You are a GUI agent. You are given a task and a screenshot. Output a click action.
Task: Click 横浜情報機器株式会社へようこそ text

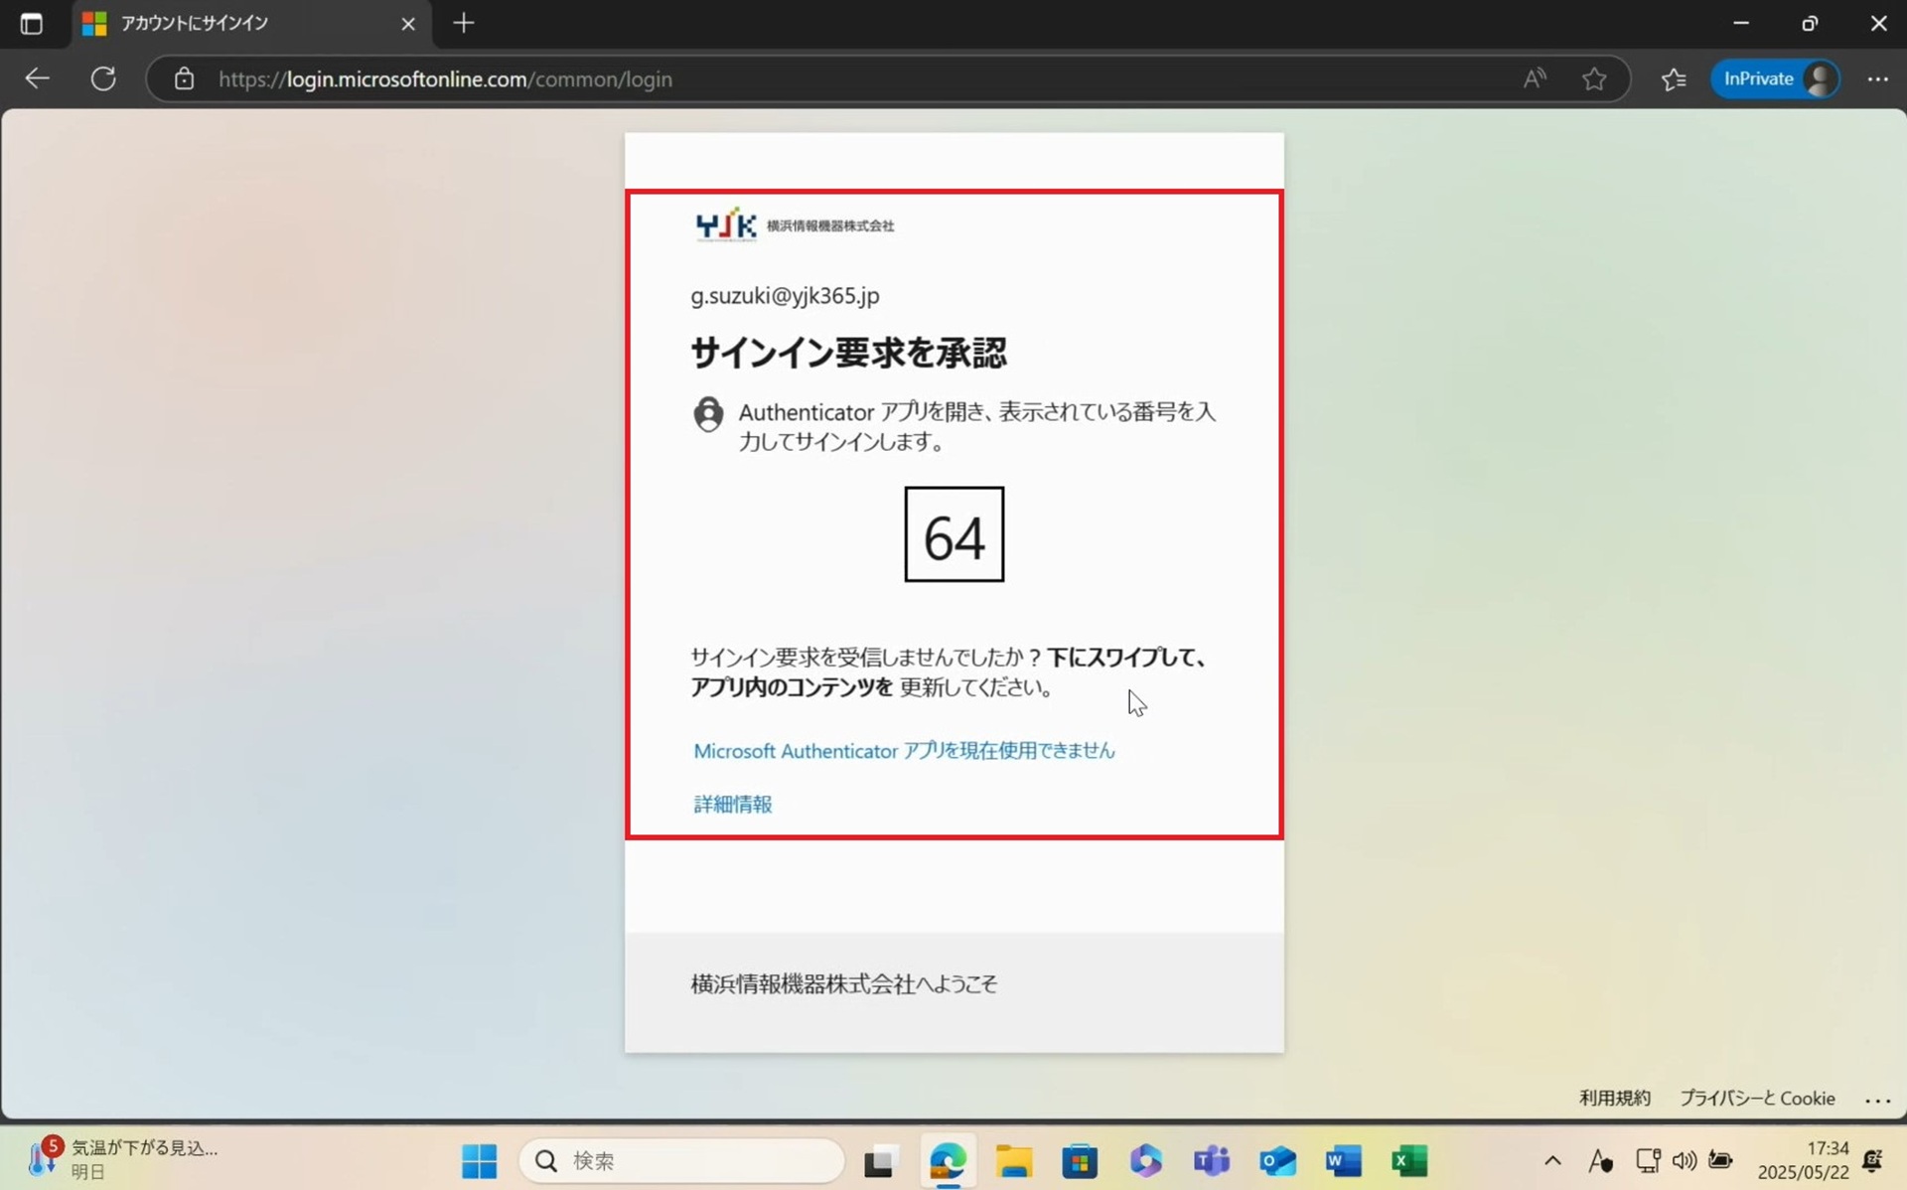843,984
